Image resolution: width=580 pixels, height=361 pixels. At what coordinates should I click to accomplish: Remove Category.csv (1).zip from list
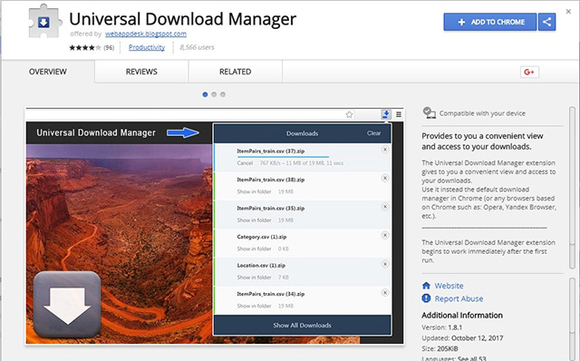click(385, 235)
